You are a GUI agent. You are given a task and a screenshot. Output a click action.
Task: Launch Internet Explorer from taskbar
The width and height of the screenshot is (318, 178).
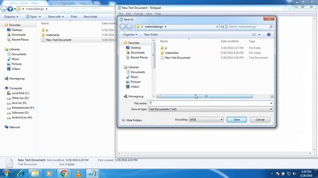click(x=21, y=174)
